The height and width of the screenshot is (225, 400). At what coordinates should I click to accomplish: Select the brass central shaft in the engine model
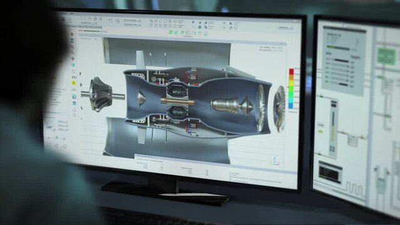(x=177, y=101)
